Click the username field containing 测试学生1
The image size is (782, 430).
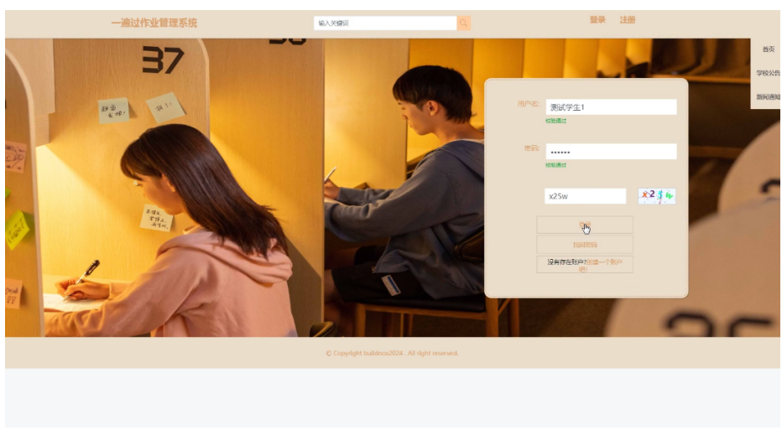tap(611, 107)
